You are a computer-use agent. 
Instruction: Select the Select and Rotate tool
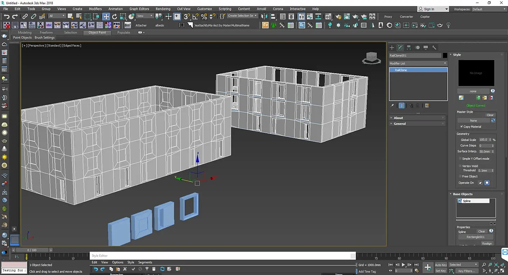(x=115, y=16)
